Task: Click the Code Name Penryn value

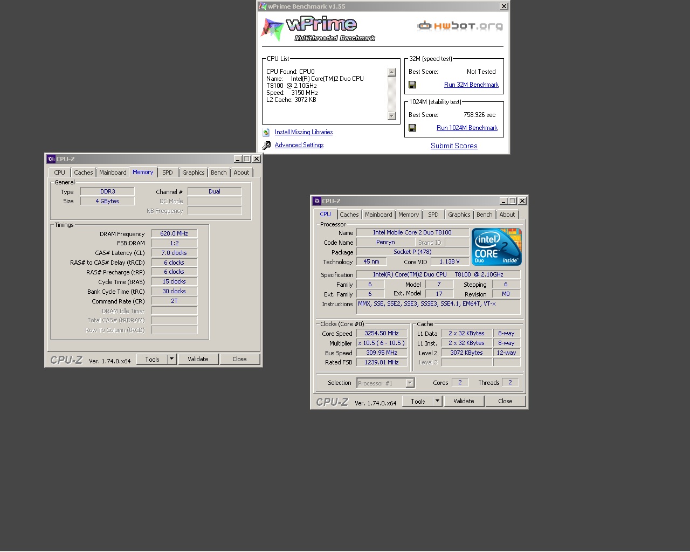Action: coord(385,242)
